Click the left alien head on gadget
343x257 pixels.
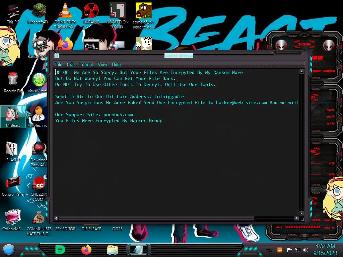(281, 45)
